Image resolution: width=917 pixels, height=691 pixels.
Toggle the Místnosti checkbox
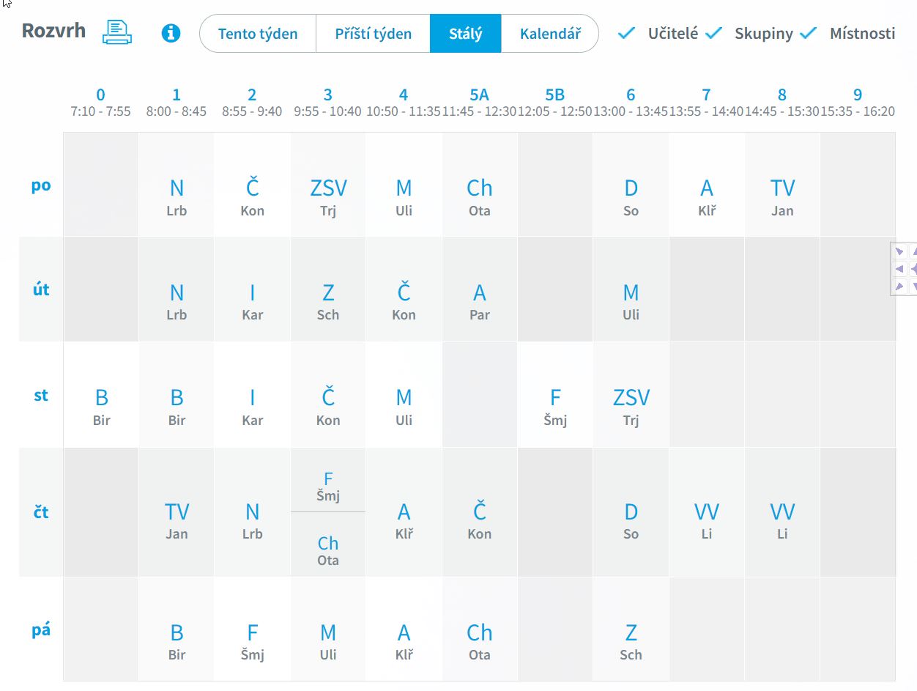pyautogui.click(x=808, y=33)
